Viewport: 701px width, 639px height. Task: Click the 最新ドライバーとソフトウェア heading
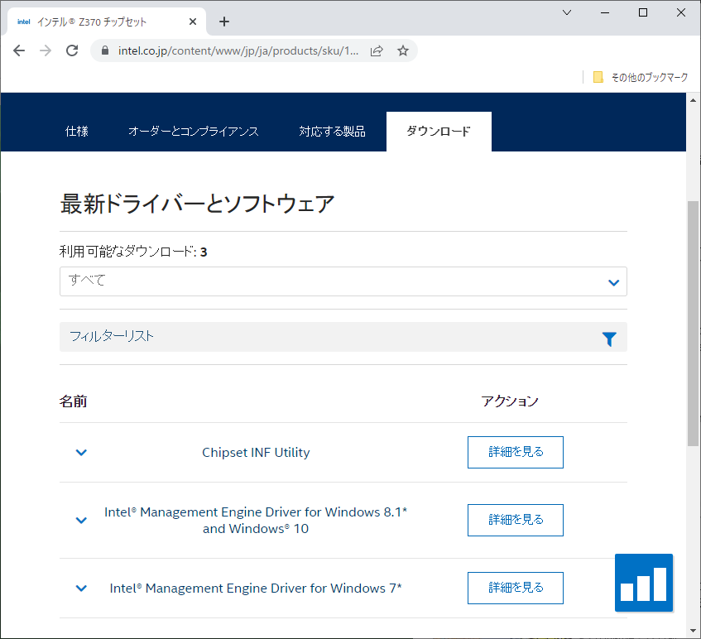click(x=197, y=204)
